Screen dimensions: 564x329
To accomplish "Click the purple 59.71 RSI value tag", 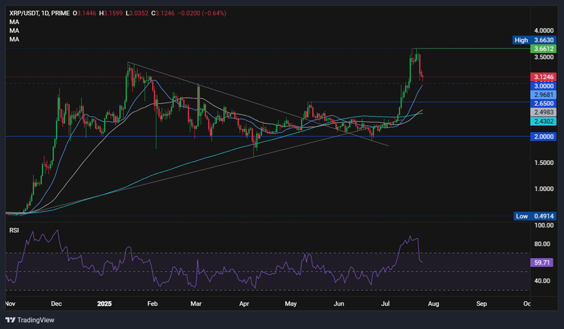I will pyautogui.click(x=542, y=263).
